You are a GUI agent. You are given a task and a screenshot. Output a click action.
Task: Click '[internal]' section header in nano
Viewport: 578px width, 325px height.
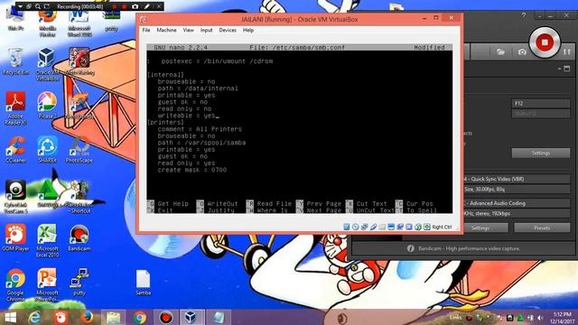click(x=165, y=75)
